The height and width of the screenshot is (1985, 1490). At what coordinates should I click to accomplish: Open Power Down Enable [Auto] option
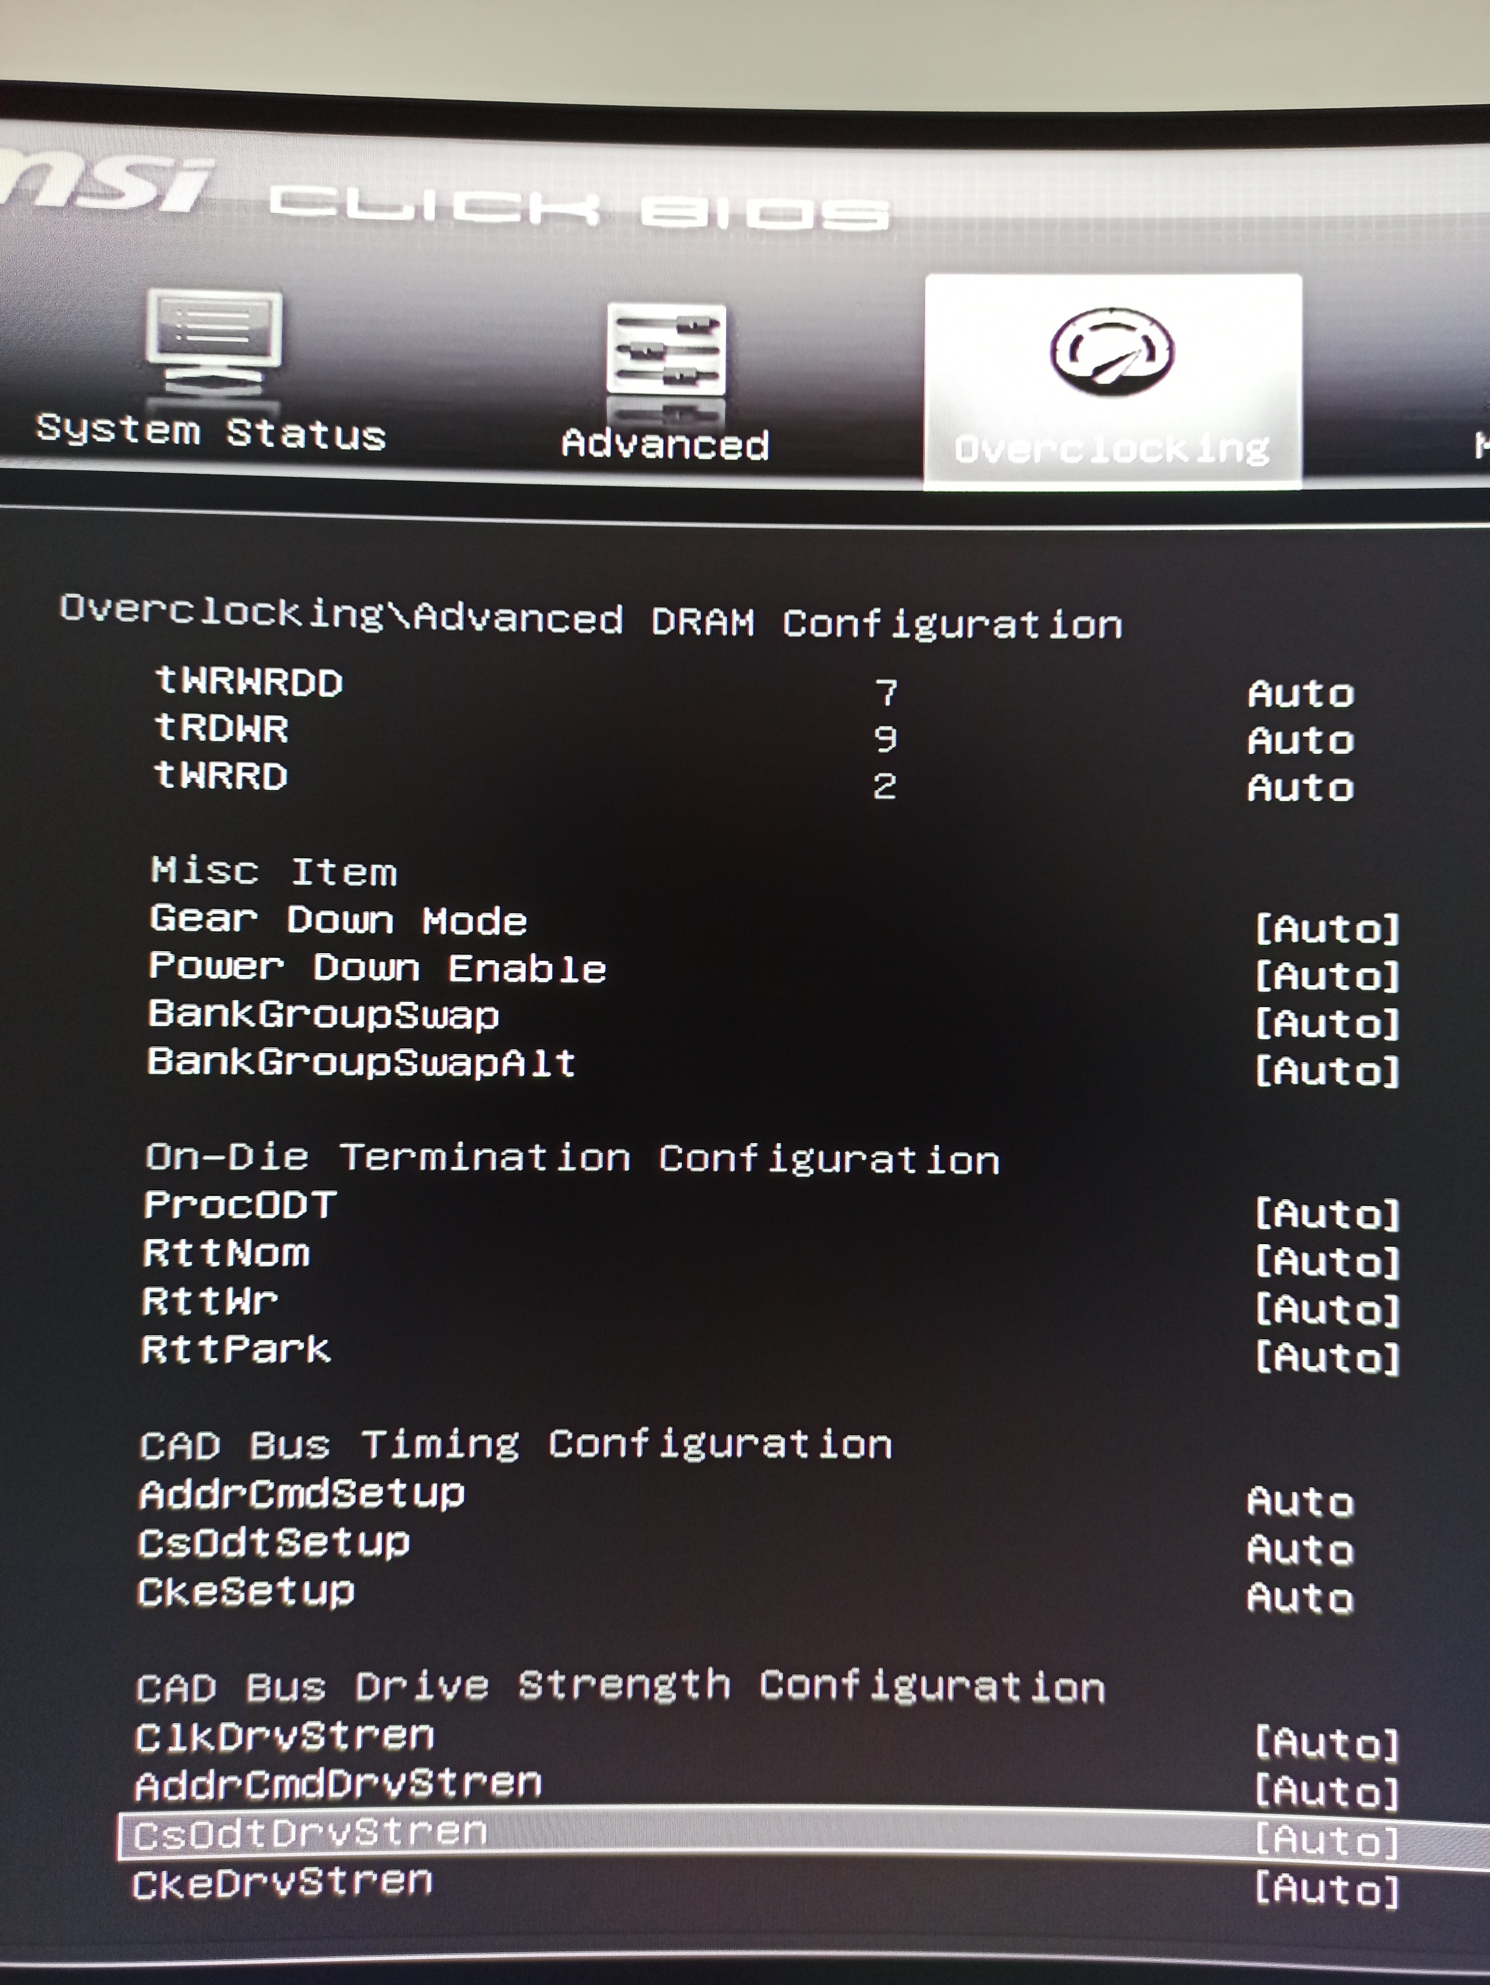[1327, 976]
